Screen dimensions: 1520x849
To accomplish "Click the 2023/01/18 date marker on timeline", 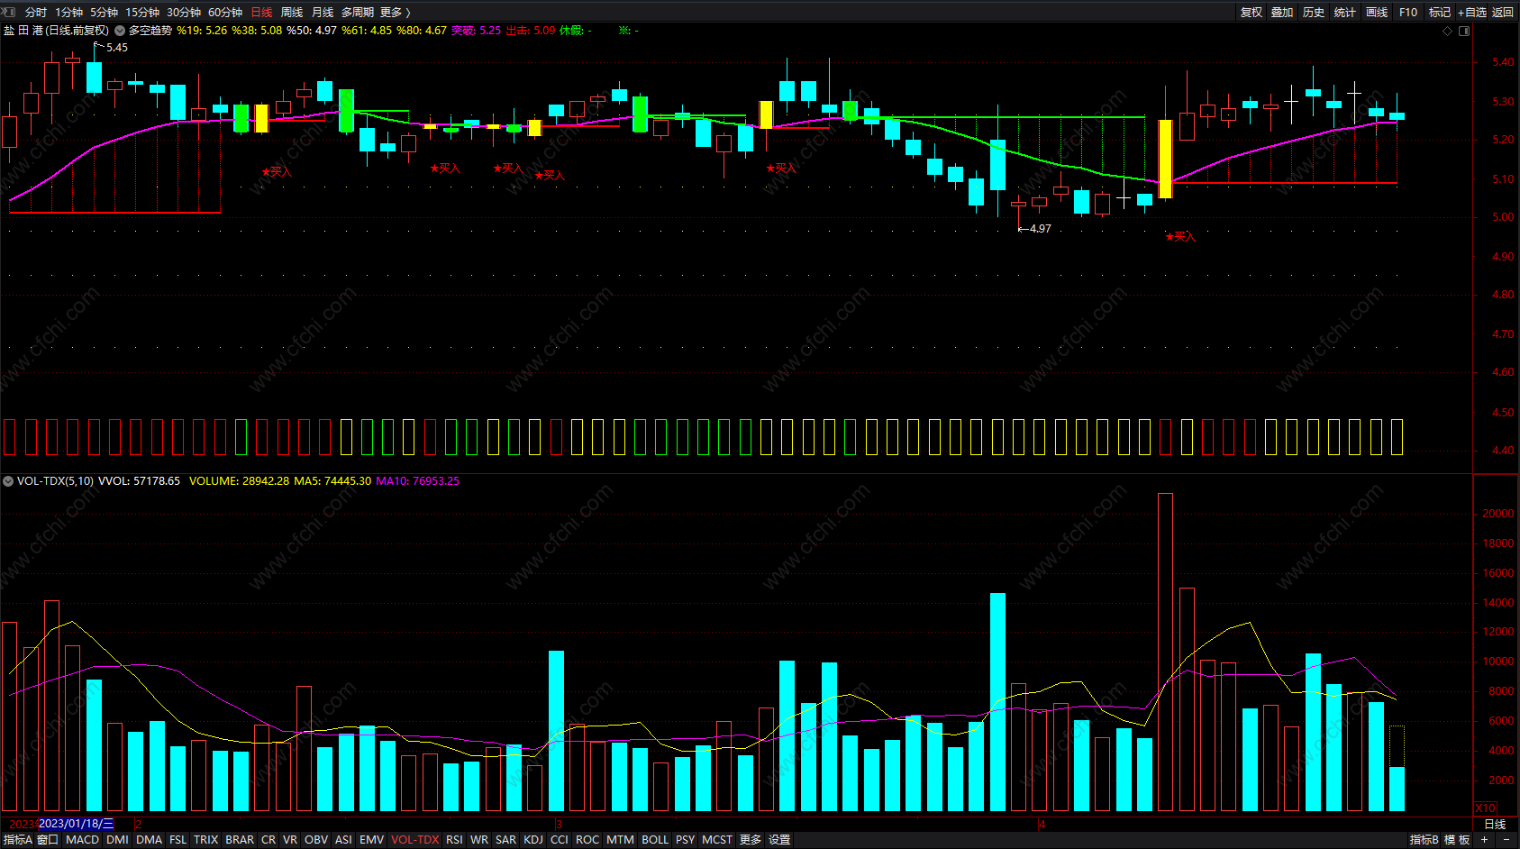I will pyautogui.click(x=76, y=824).
